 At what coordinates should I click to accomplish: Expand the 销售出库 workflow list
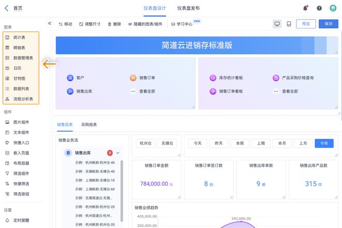[118, 153]
